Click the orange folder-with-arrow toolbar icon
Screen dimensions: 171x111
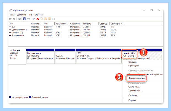[x=46, y=19]
